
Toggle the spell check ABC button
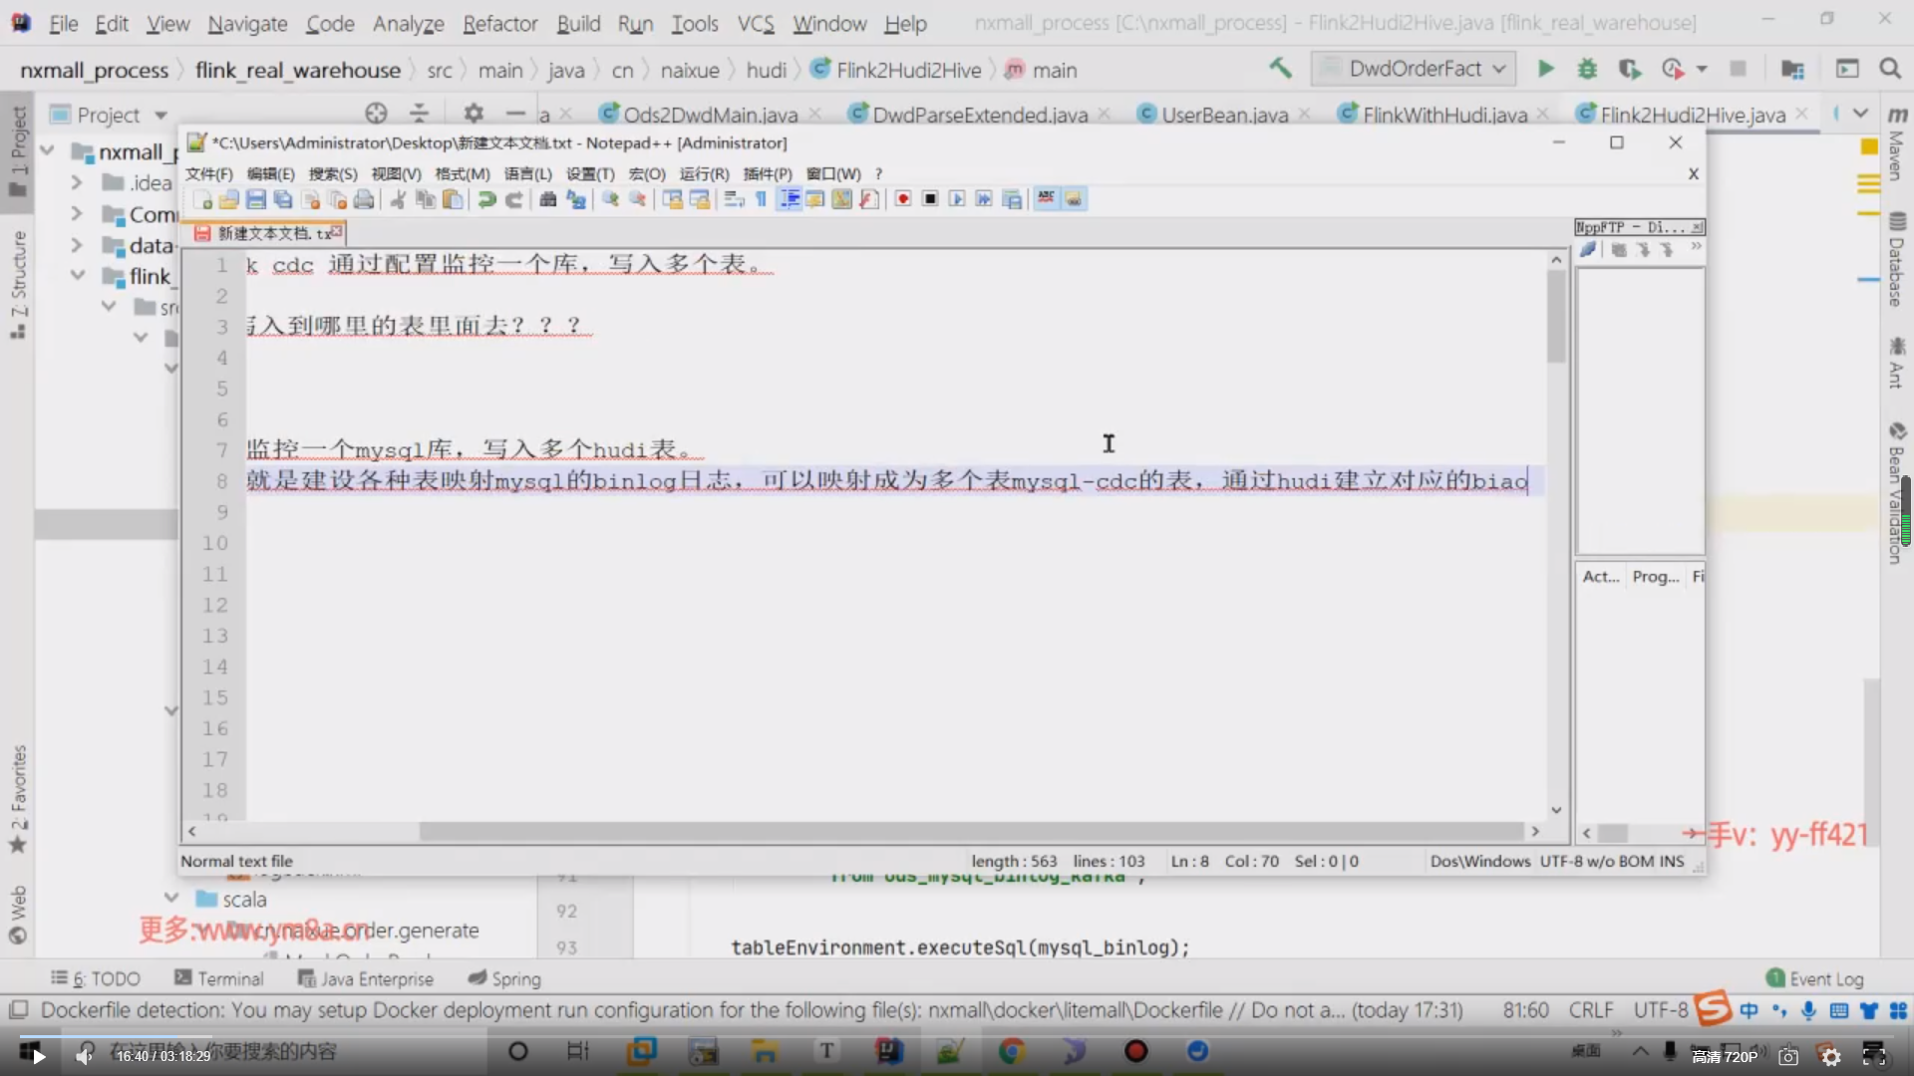[x=1046, y=198]
